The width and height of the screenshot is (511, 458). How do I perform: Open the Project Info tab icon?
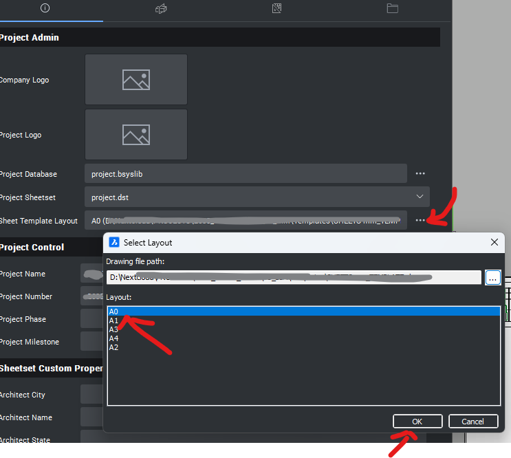pyautogui.click(x=45, y=9)
